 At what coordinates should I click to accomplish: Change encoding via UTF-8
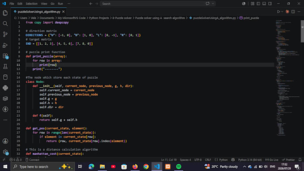[198, 160]
